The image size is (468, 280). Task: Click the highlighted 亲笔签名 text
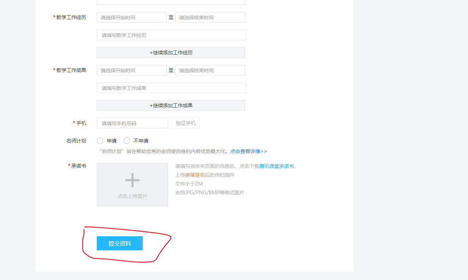[x=195, y=175]
